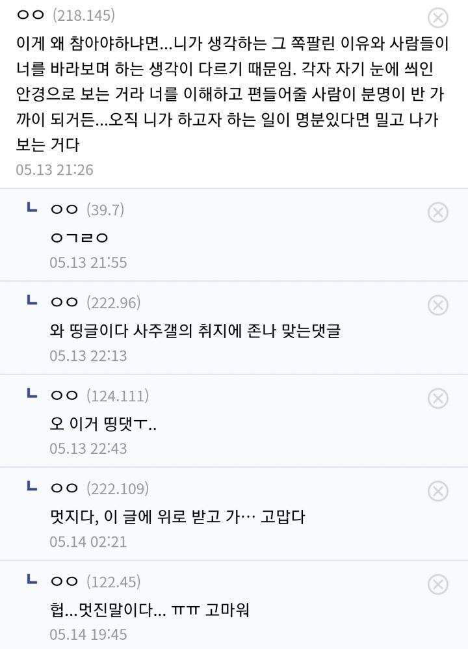Remove the reply by user 122.45
Screen dimensions: 468x649
[x=439, y=584]
